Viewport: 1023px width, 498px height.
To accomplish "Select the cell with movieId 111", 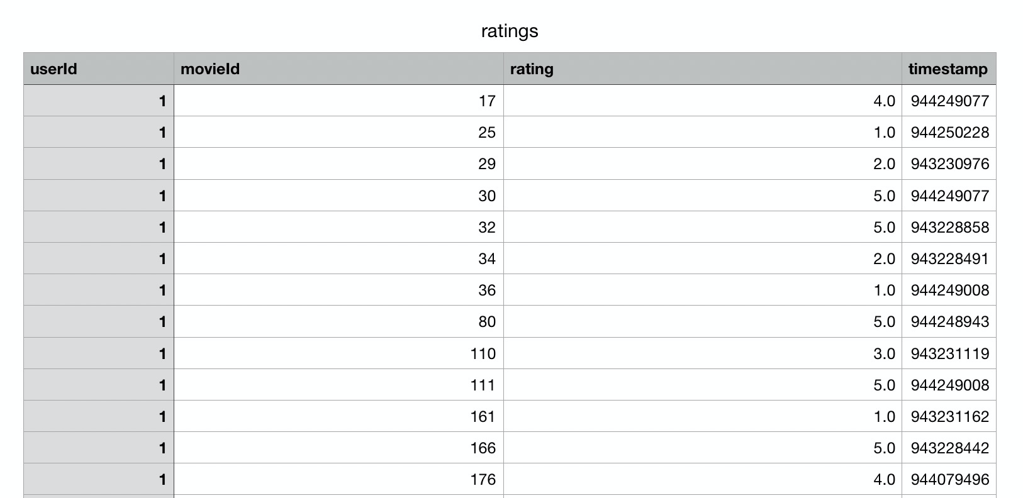I will 338,385.
